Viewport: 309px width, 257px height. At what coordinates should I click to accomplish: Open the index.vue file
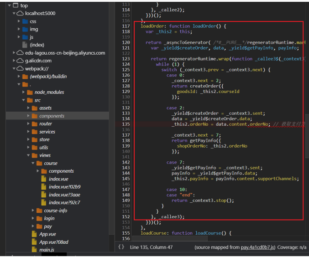[58, 179]
